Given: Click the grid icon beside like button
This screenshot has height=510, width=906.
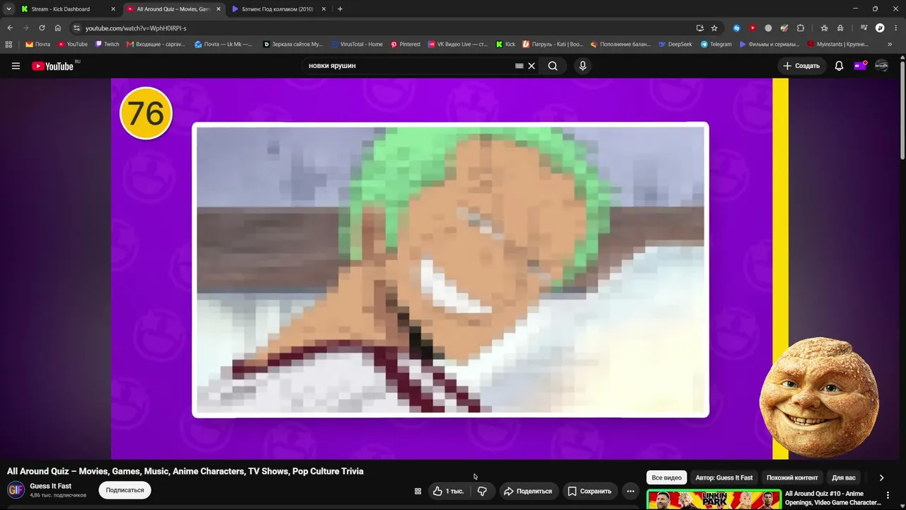Looking at the screenshot, I should pos(418,491).
